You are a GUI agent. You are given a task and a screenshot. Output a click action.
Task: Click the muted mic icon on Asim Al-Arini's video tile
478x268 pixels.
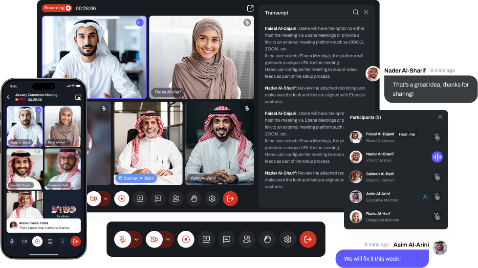[x=247, y=108]
